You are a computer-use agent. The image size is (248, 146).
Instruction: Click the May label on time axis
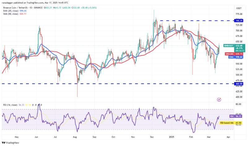[x=17, y=137]
